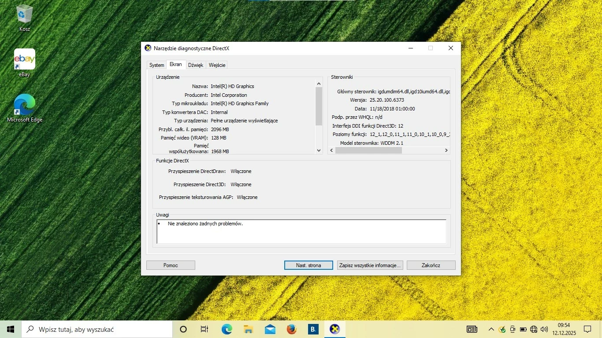Click Zapisz wszystkie informacje
The width and height of the screenshot is (602, 338).
370,265
